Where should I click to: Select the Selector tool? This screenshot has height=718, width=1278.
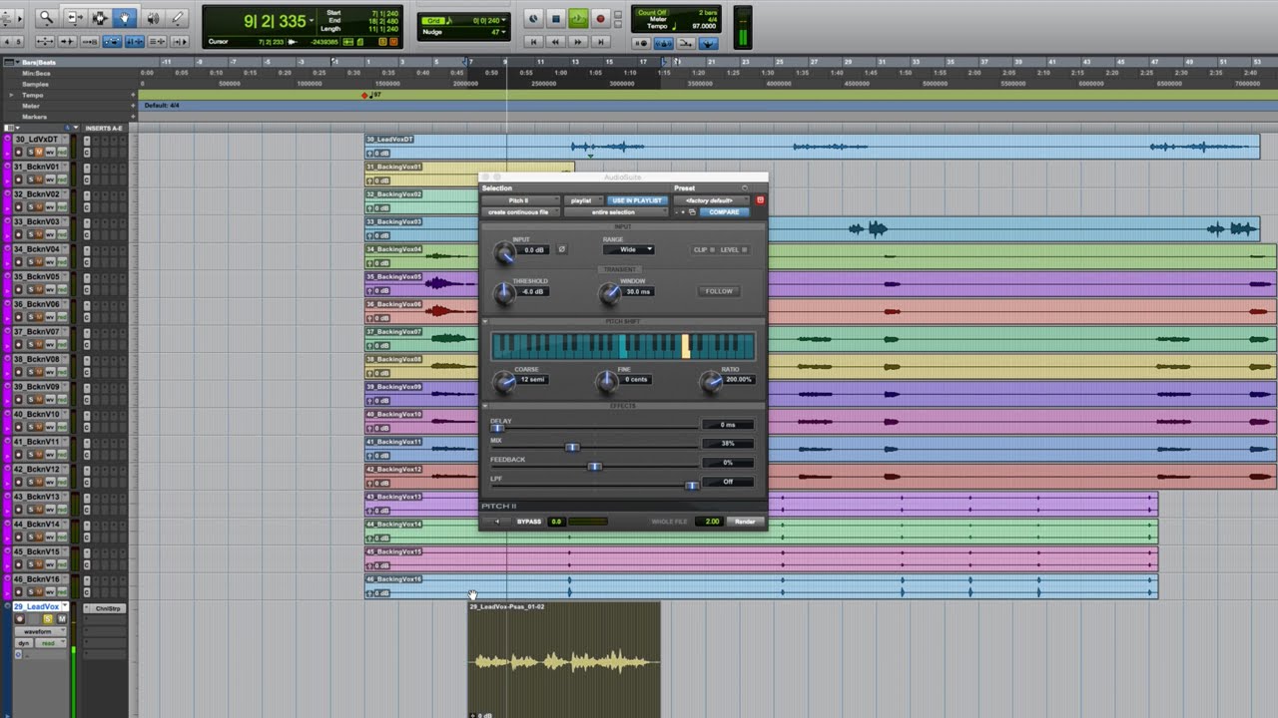pyautogui.click(x=100, y=18)
